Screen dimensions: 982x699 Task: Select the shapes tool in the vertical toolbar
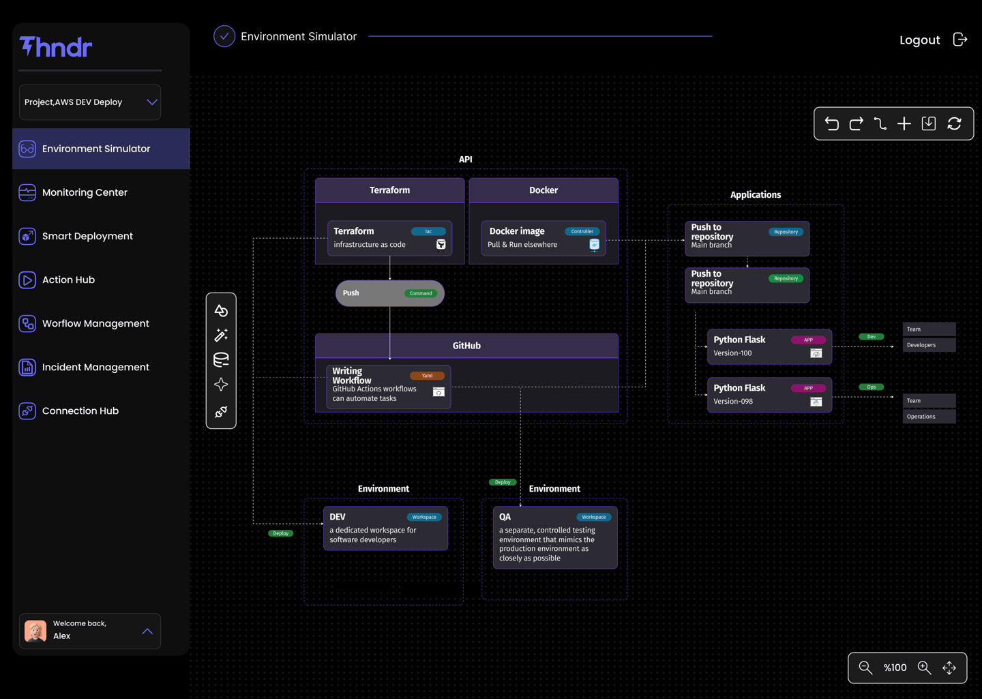tap(221, 310)
